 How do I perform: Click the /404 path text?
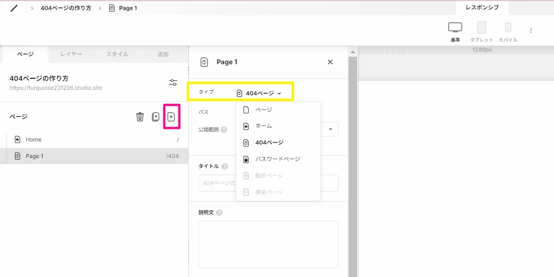(x=172, y=156)
